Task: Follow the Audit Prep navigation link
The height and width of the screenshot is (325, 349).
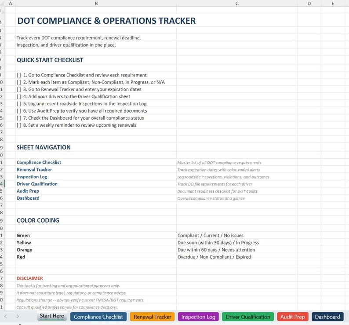Action: click(28, 191)
